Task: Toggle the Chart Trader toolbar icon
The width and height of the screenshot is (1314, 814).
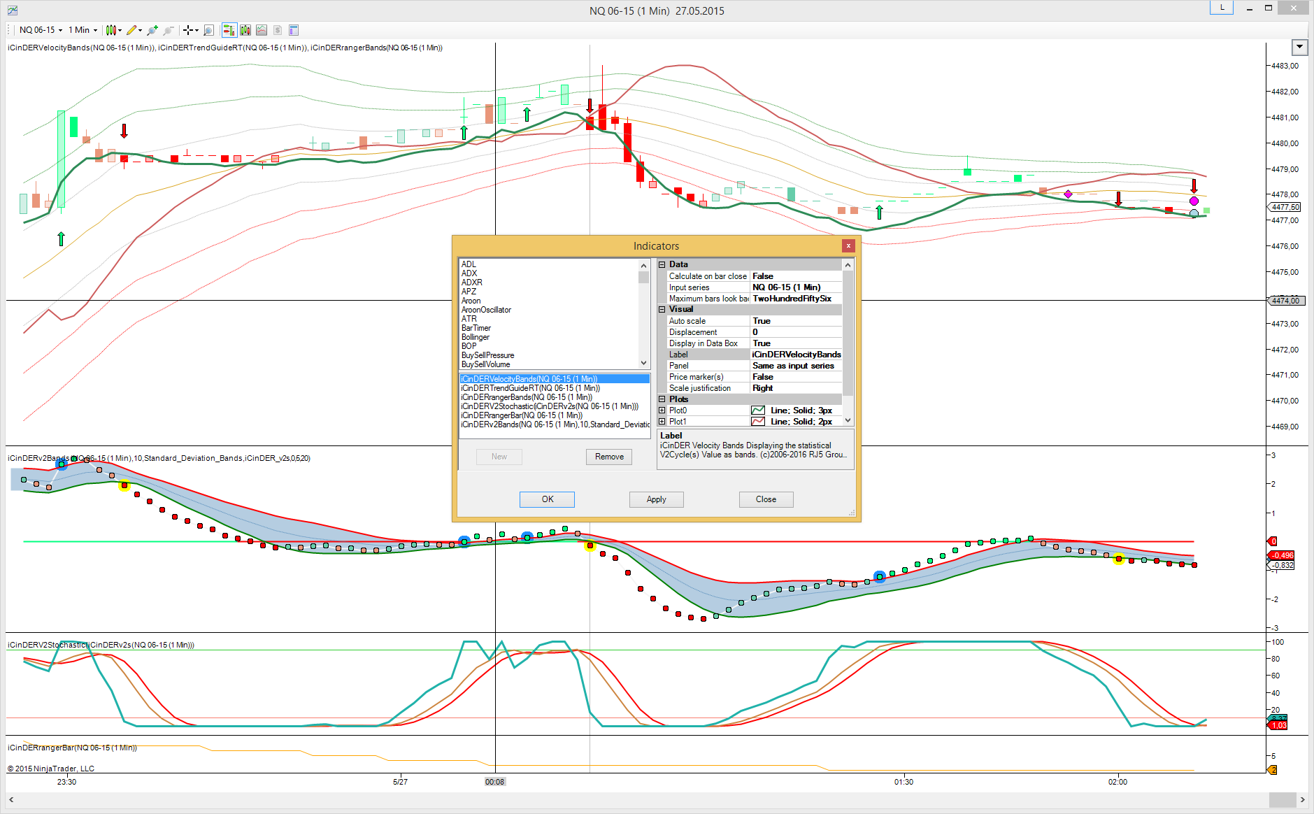Action: (x=228, y=30)
